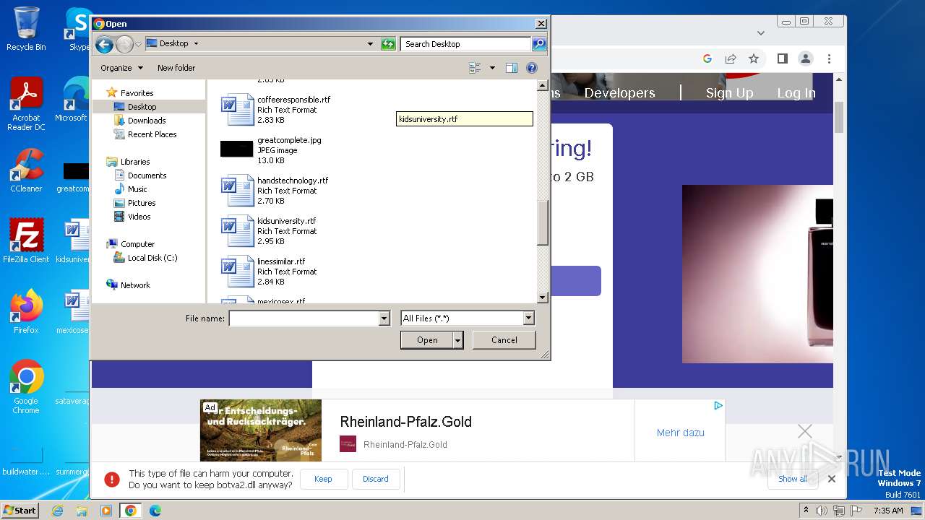Click the handstechnology.rtf file icon
925x520 pixels.
[237, 191]
